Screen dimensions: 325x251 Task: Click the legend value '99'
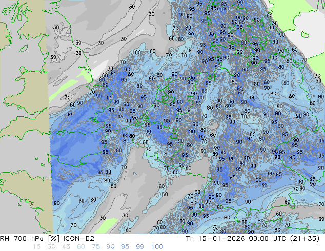[140, 247]
